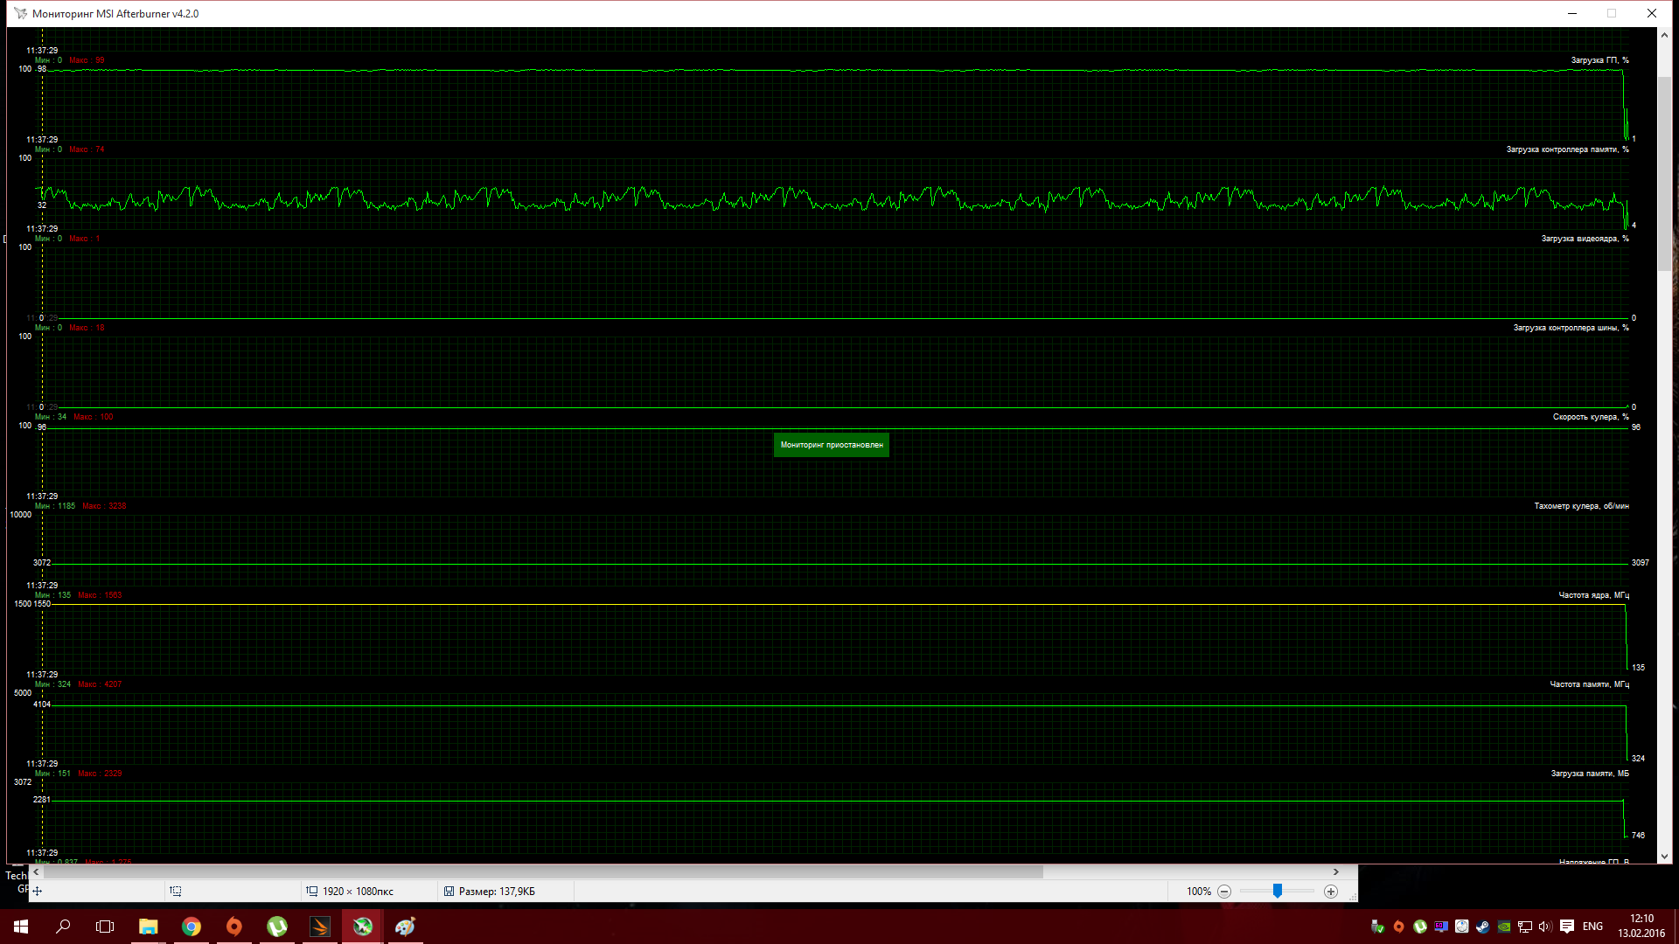Open File Explorer from the taskbar
The height and width of the screenshot is (944, 1679).
(148, 927)
